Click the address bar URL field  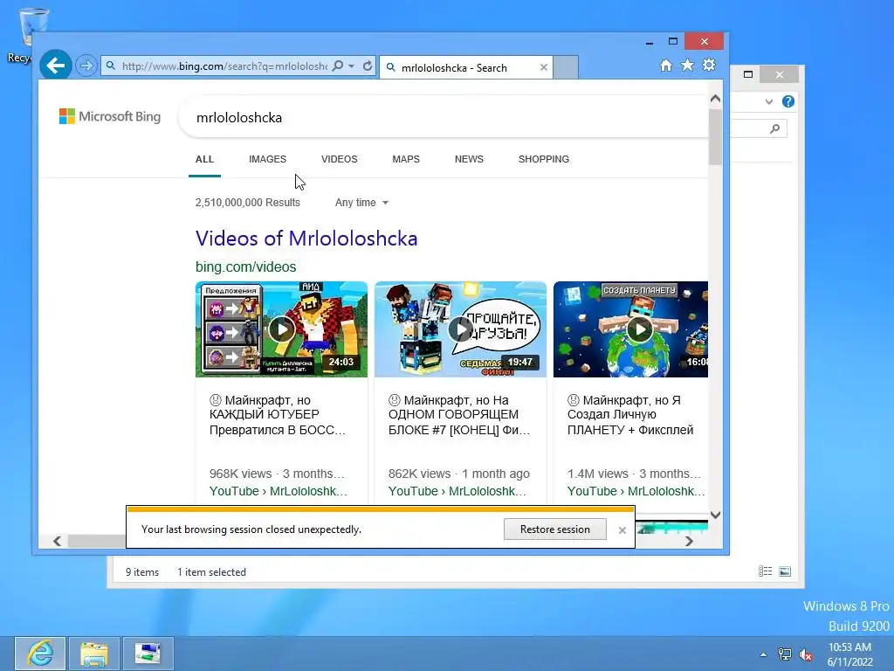224,66
